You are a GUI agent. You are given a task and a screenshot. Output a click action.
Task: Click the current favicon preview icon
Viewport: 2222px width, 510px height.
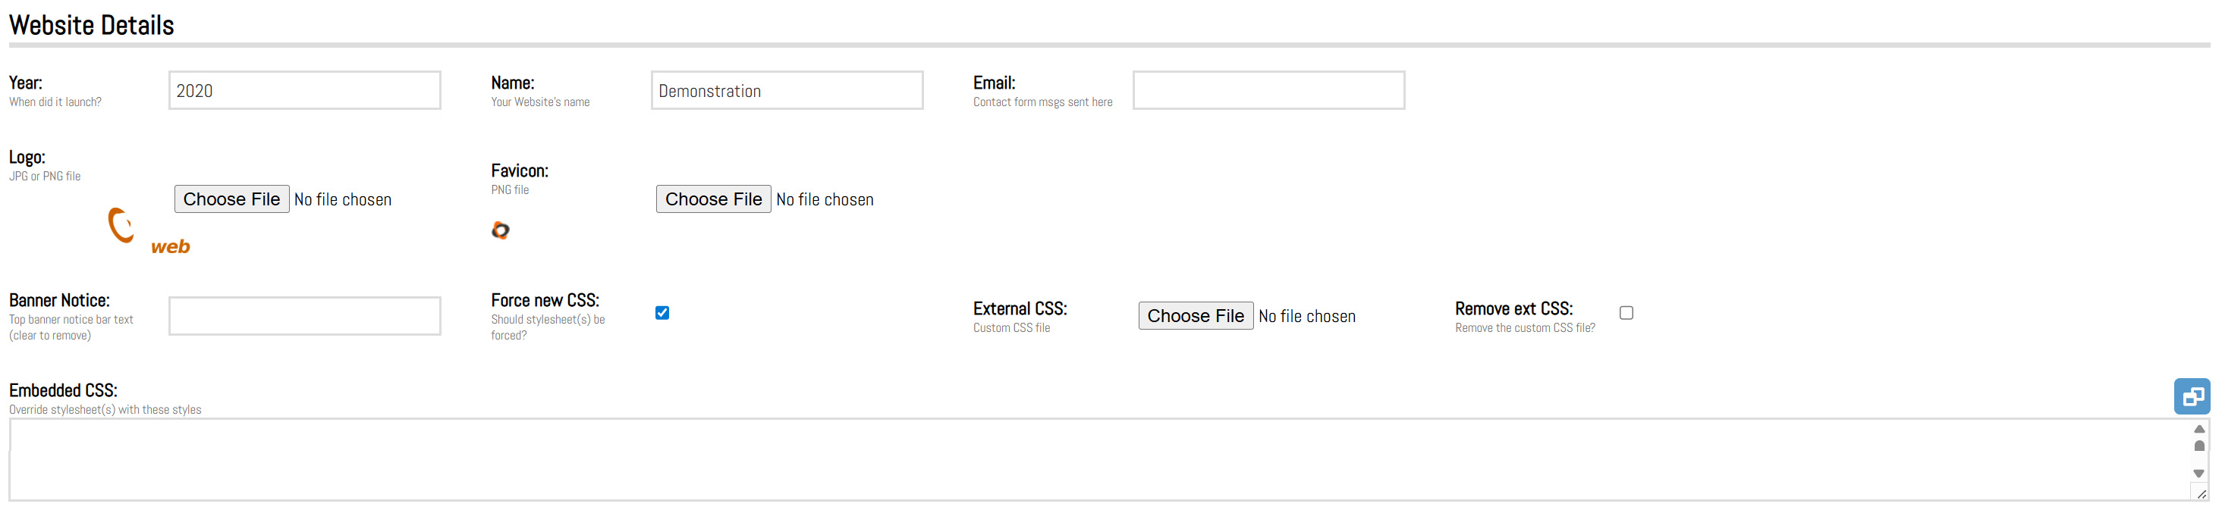(x=500, y=230)
